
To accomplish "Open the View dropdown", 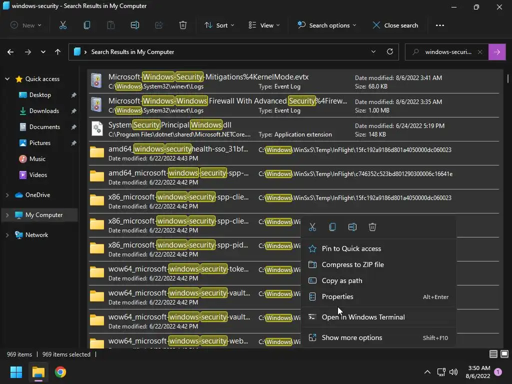I will pos(264,25).
